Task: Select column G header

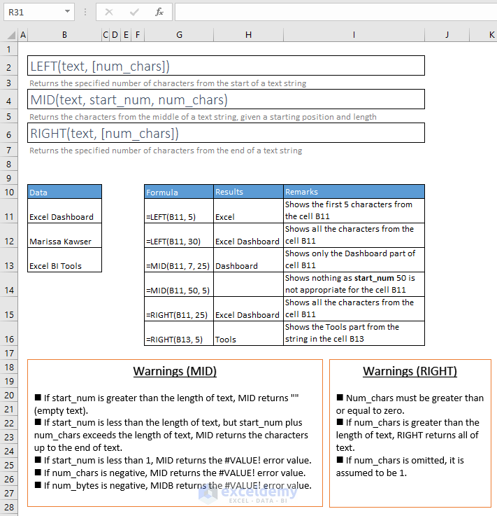Action: tap(179, 35)
